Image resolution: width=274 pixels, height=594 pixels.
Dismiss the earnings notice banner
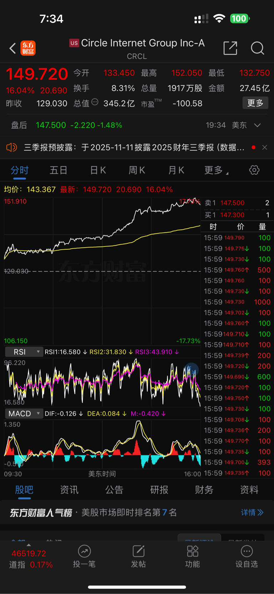pyautogui.click(x=264, y=147)
